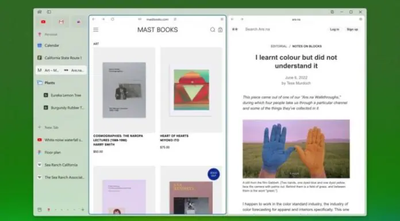Click the blue and orange hands image
This screenshot has height=221, width=400.
(x=296, y=149)
